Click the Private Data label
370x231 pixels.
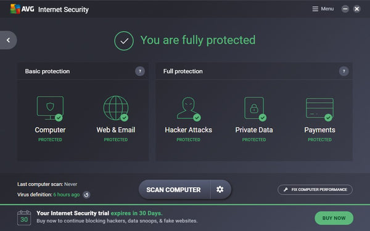(x=254, y=130)
